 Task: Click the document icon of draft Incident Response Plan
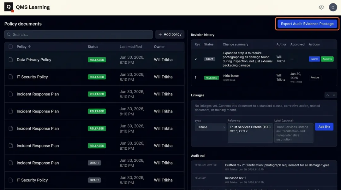[10, 163]
